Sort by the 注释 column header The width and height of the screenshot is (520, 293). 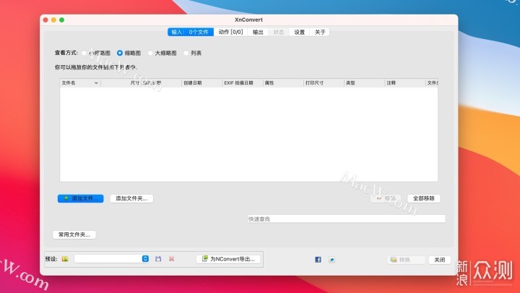(x=404, y=82)
